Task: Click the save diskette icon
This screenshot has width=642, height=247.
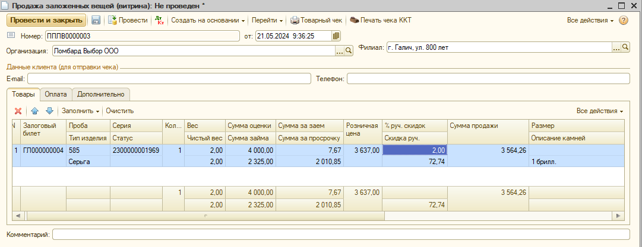Action: (96, 20)
